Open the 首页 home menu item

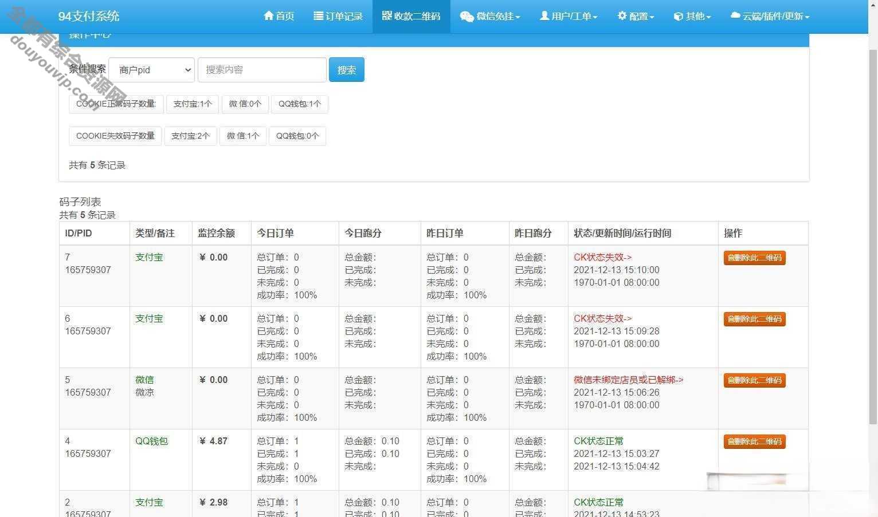(x=279, y=16)
